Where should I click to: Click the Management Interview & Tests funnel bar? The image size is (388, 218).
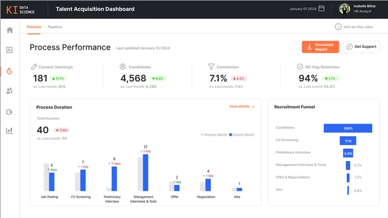click(348, 165)
